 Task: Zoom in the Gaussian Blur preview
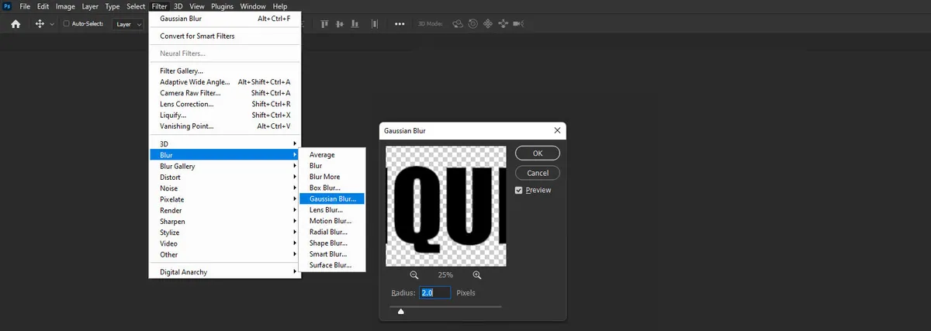477,274
